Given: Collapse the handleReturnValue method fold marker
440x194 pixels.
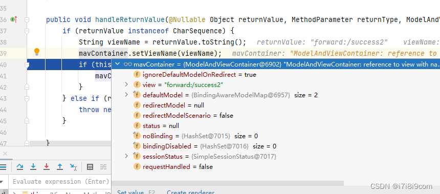Looking at the screenshot, I should click(27, 19).
